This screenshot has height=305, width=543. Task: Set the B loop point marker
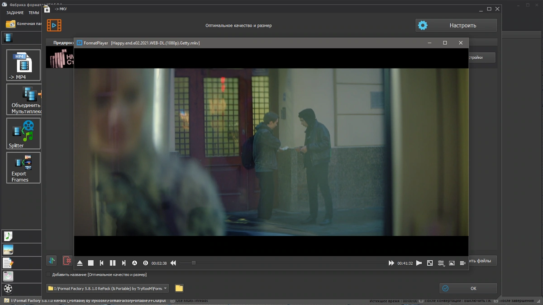pos(146,263)
